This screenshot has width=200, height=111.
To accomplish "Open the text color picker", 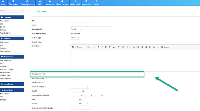I will 114,47.
